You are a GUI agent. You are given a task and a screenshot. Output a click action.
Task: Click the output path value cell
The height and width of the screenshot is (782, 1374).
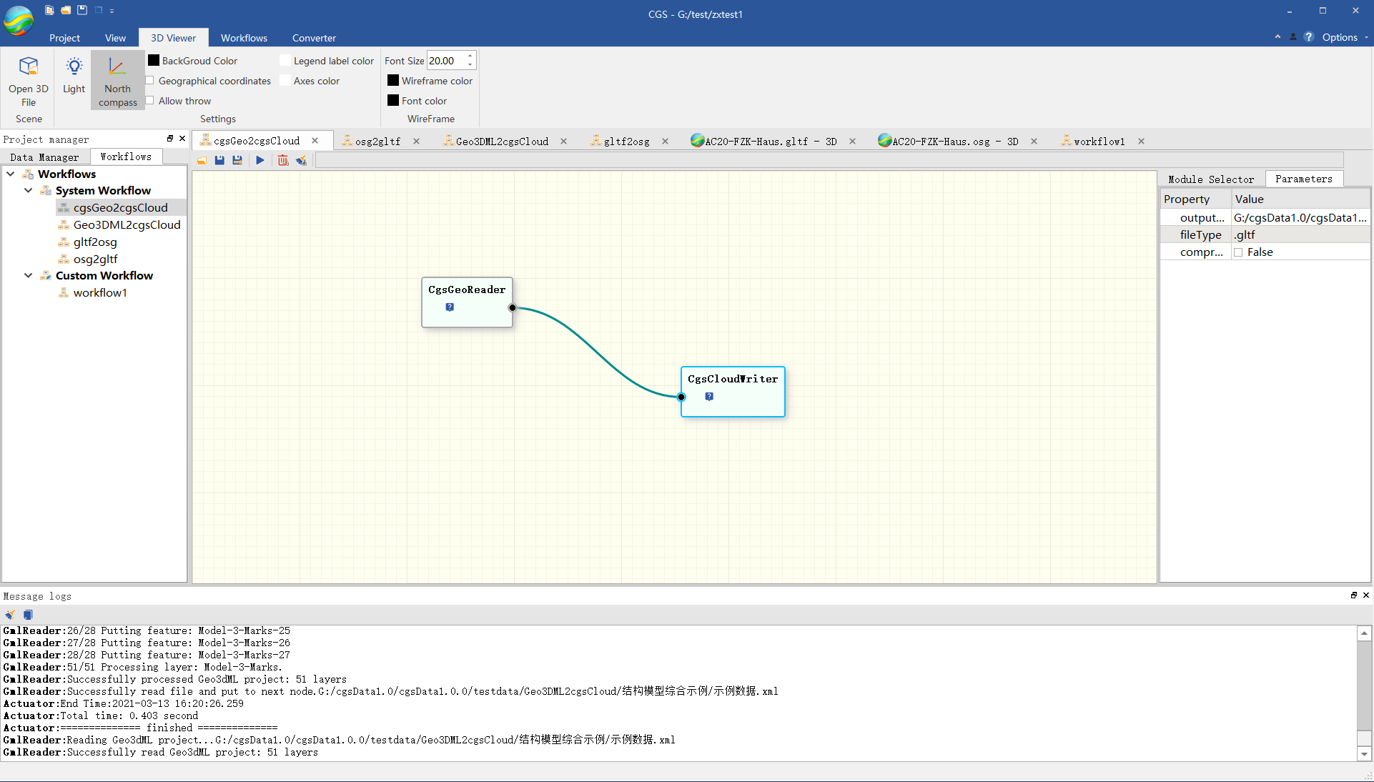[x=1300, y=218]
